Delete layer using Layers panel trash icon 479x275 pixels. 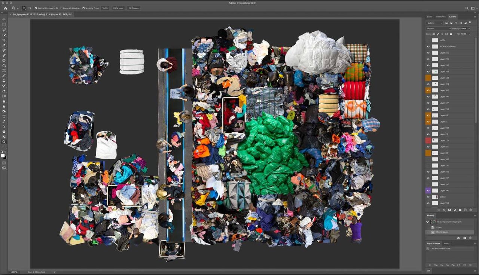(470, 210)
